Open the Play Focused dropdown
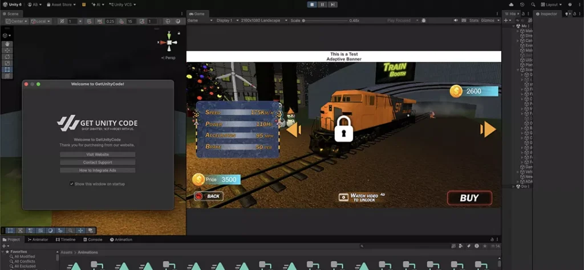 (403, 21)
